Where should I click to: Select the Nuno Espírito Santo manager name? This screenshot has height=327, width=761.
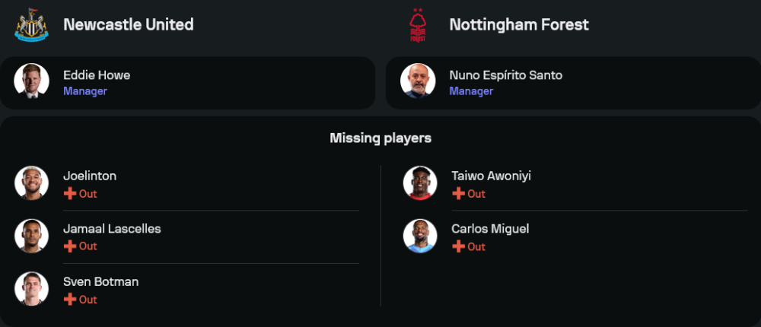click(506, 75)
